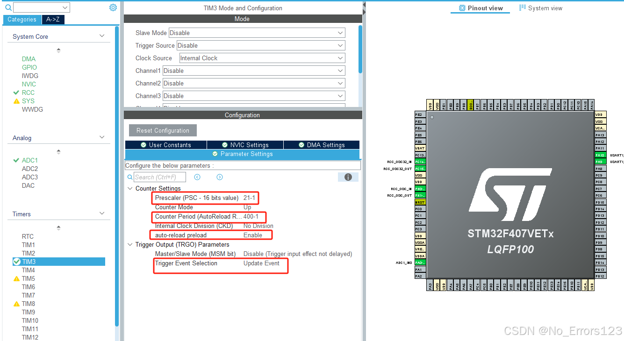The width and height of the screenshot is (624, 341).
Task: Click the warning badge next to SYS
Action: point(16,100)
